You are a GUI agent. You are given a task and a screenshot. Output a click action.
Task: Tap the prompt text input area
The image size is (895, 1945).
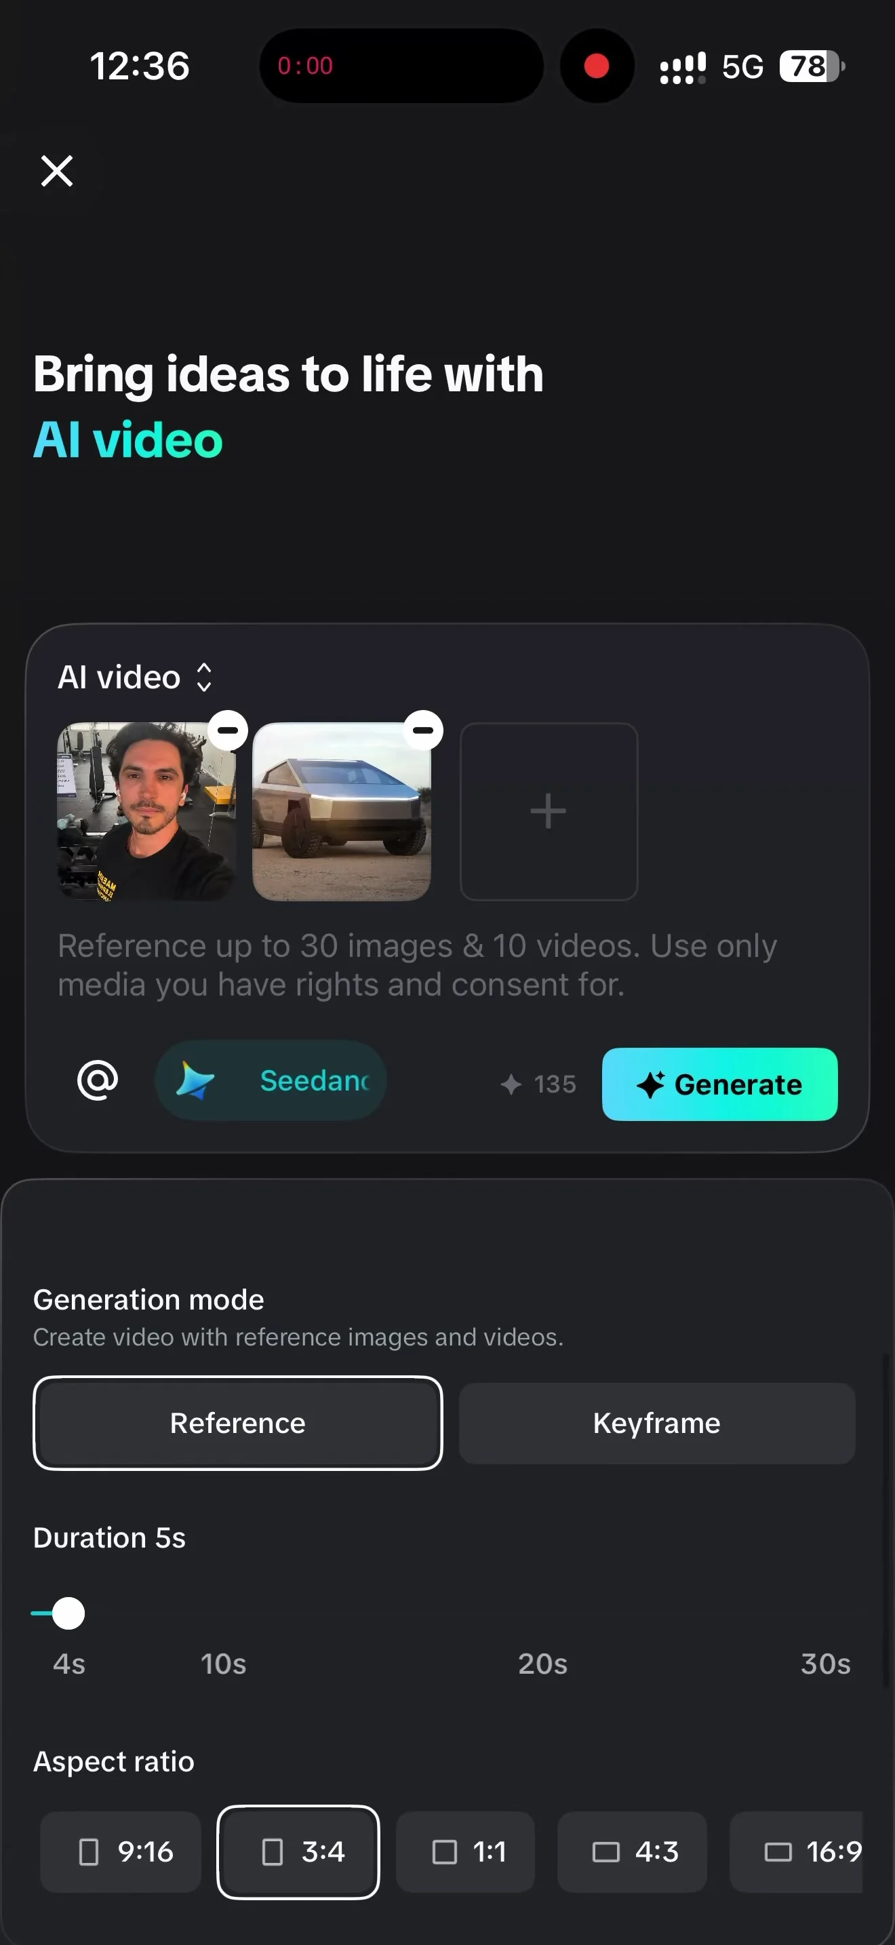(417, 965)
